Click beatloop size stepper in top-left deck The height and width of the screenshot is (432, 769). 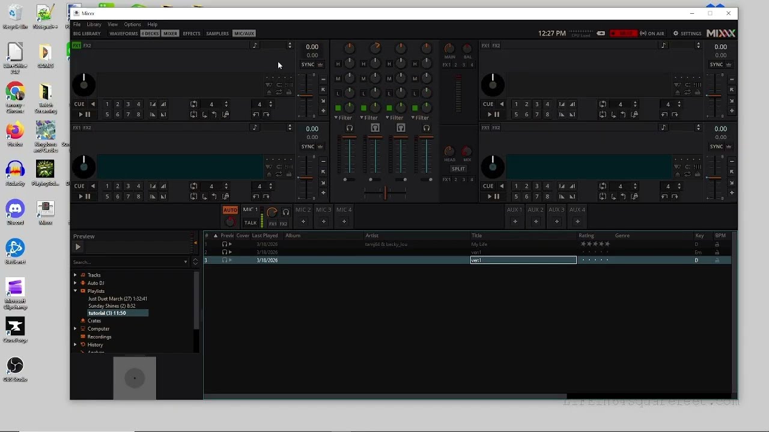pyautogui.click(x=226, y=104)
